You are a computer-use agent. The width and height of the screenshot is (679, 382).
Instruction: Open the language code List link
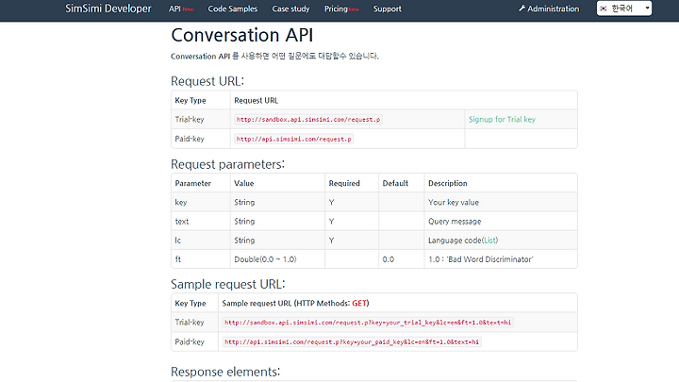[x=490, y=241]
